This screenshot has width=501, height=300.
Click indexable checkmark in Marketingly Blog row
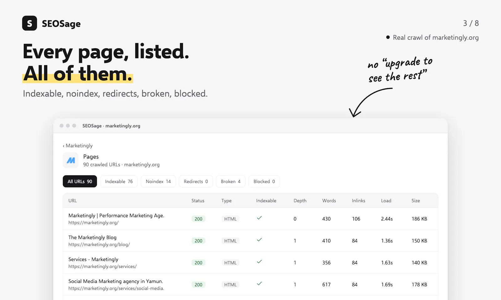(259, 240)
